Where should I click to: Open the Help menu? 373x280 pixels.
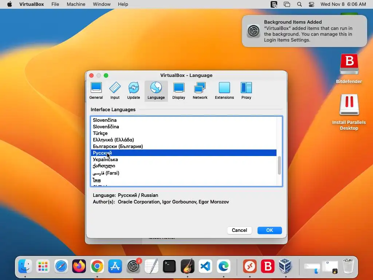123,4
